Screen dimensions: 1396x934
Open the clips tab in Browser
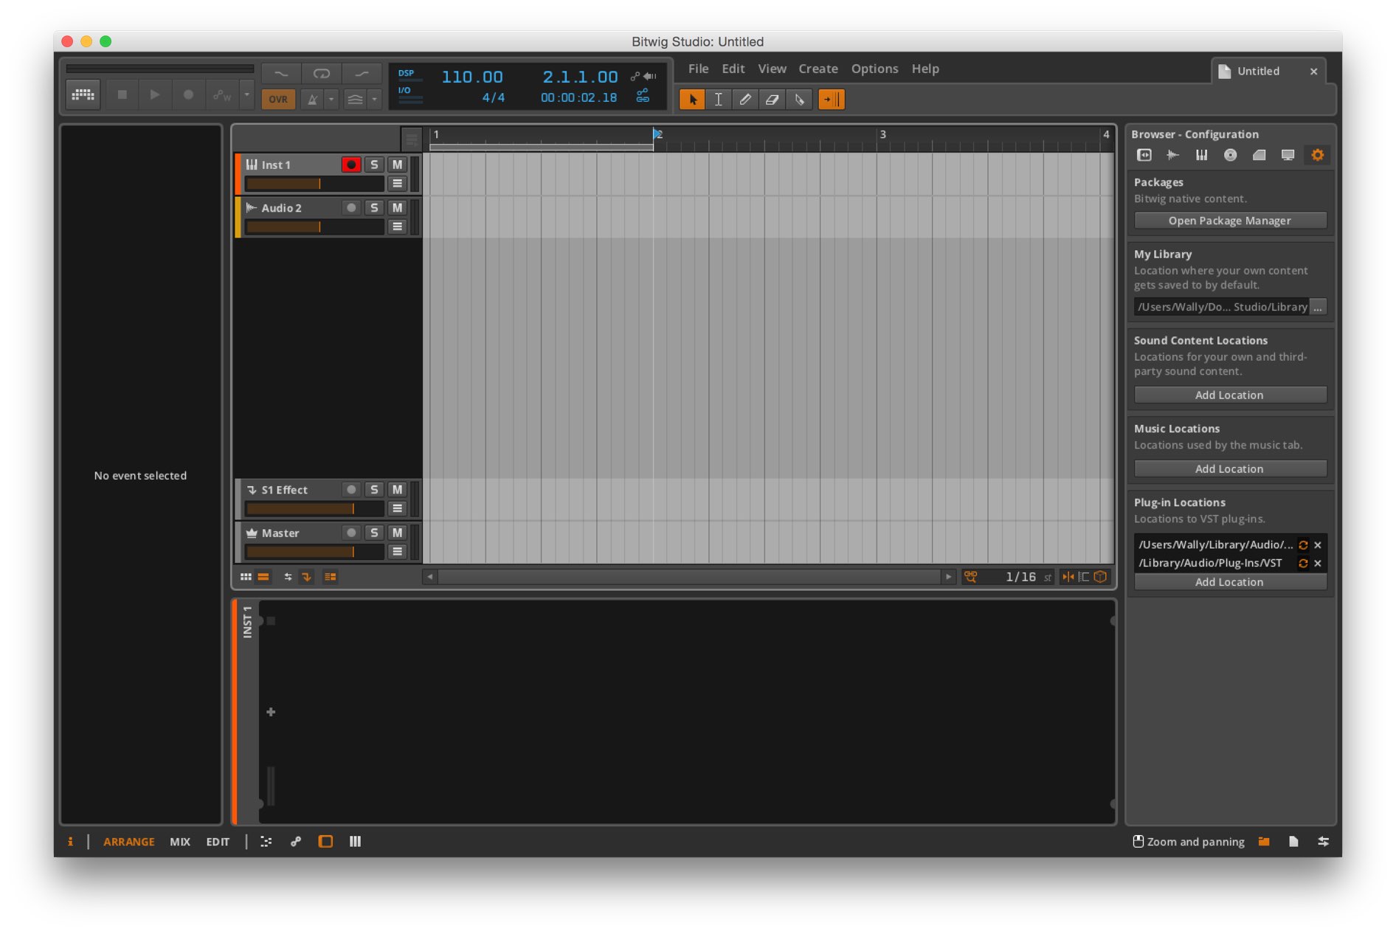tap(1259, 155)
